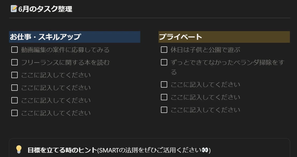This screenshot has height=157, width=297.
Task: Click the text 動画編集の案件に応募してみる
Action: [65, 50]
